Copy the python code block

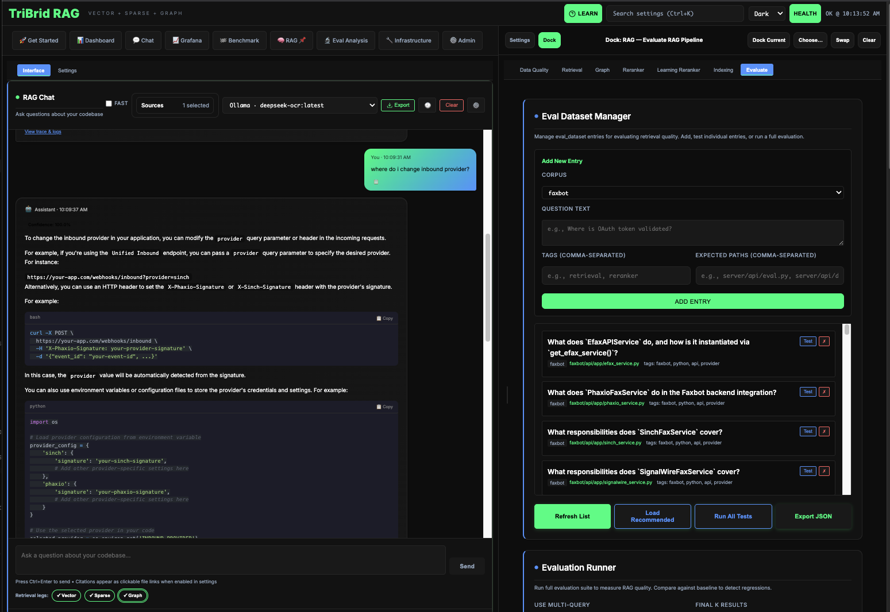coord(385,406)
